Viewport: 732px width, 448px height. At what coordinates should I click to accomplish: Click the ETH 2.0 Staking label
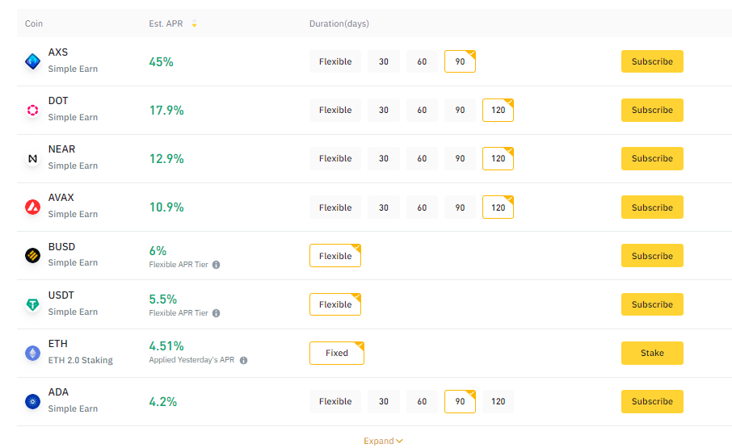80,360
